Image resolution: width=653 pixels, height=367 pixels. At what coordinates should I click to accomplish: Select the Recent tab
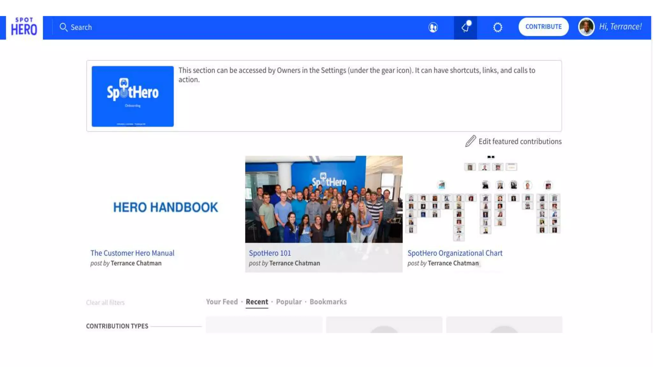[x=257, y=302]
